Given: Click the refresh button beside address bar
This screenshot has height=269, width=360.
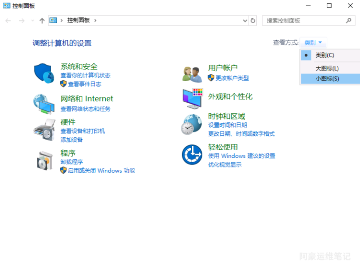Looking at the screenshot, I should click(253, 20).
